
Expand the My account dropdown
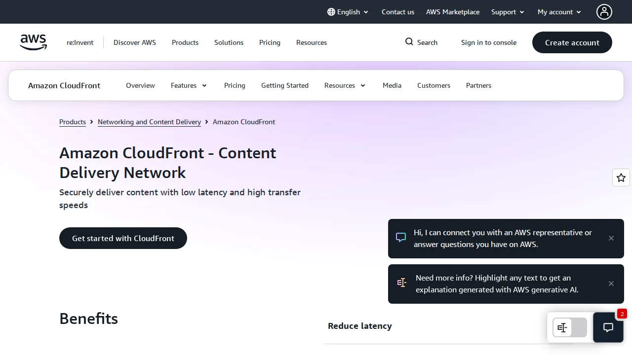pyautogui.click(x=559, y=12)
